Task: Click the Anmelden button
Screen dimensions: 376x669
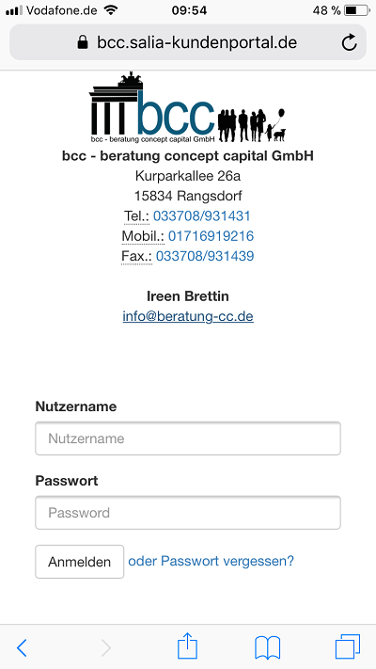Action: pyautogui.click(x=79, y=562)
